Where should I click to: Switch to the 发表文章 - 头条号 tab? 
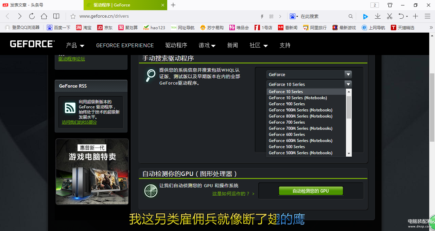click(41, 5)
